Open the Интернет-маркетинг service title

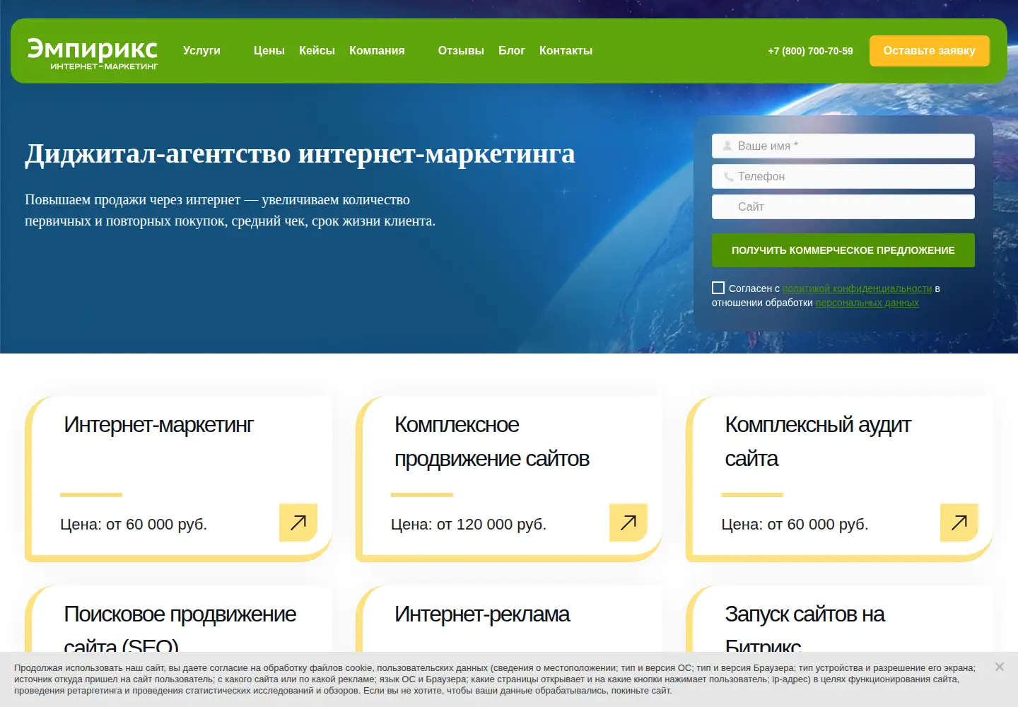tap(158, 425)
